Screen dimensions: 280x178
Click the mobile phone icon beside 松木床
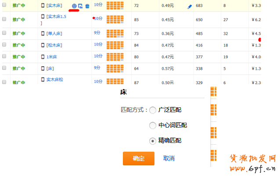coord(43,45)
